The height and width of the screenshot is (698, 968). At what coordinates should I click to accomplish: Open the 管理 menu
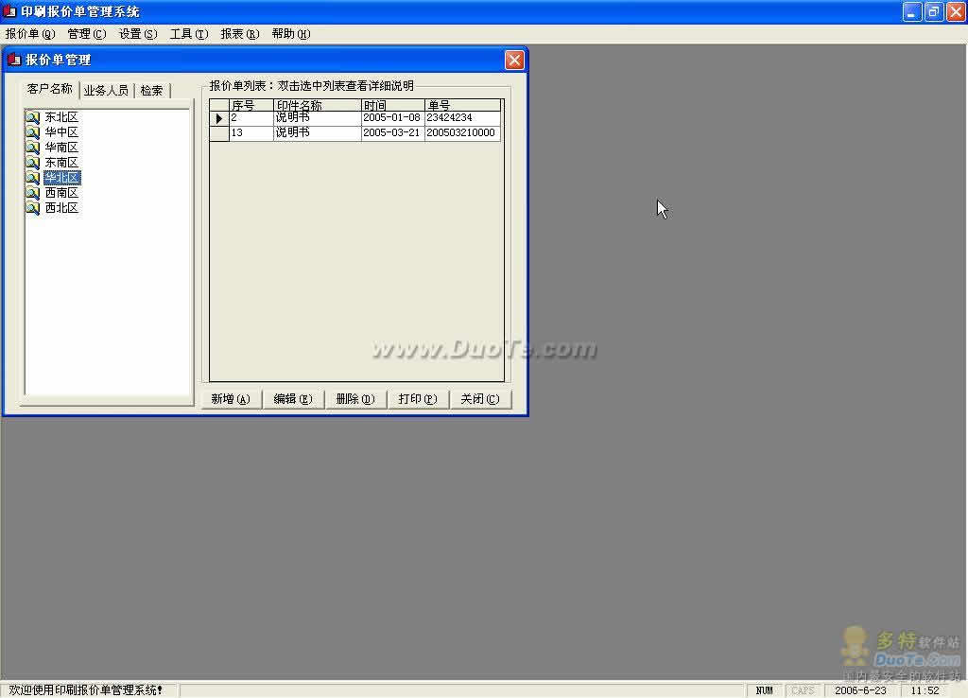[86, 34]
